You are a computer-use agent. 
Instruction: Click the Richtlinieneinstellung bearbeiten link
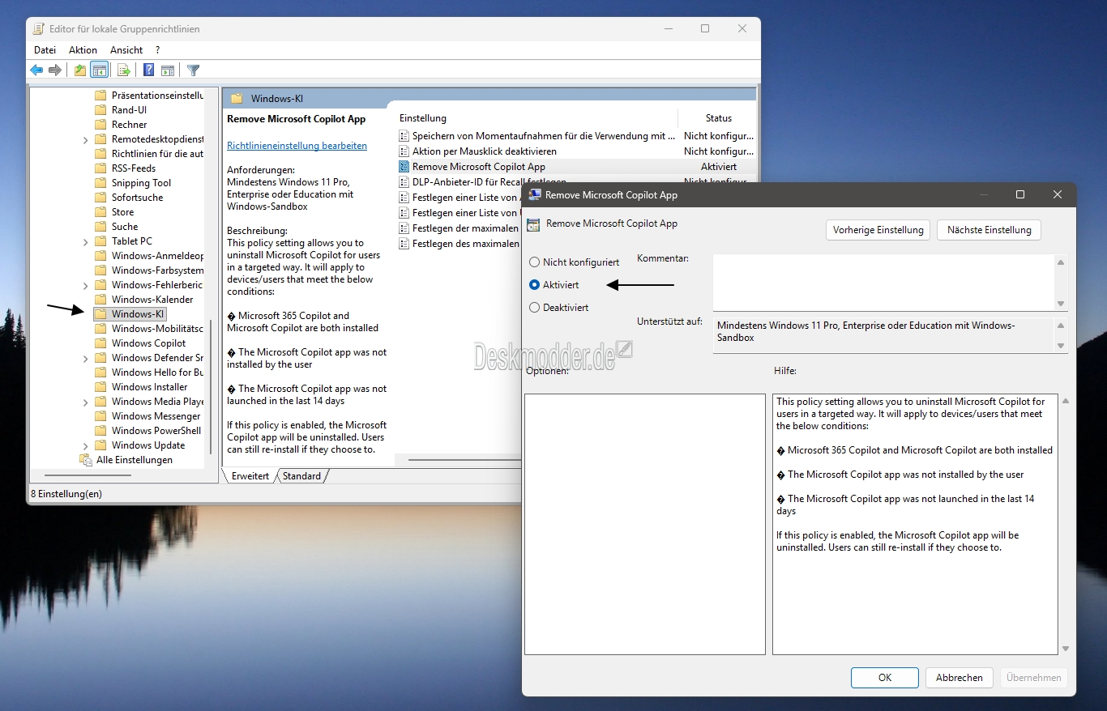click(297, 146)
